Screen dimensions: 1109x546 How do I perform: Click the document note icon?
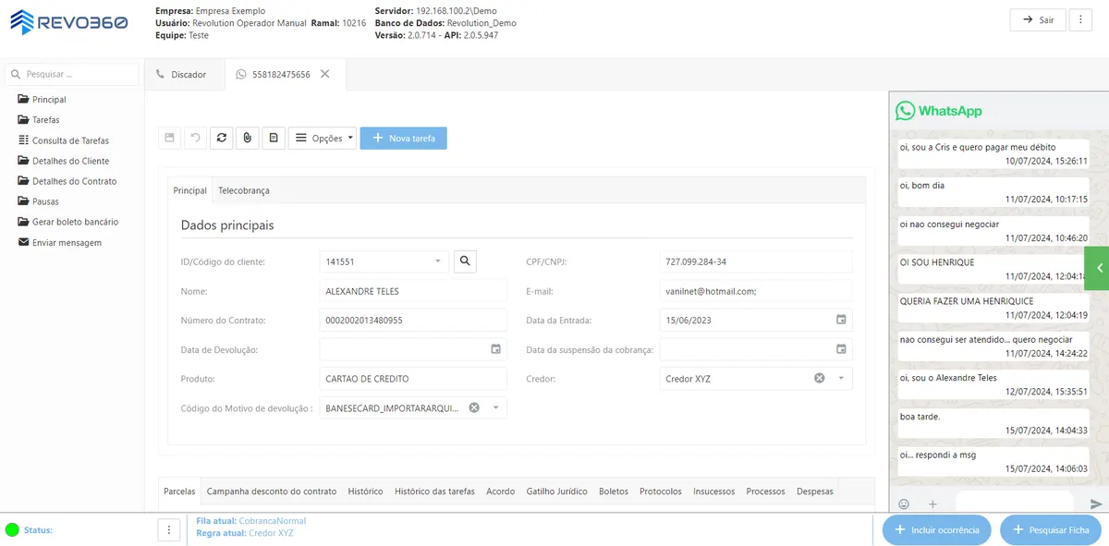click(x=273, y=138)
